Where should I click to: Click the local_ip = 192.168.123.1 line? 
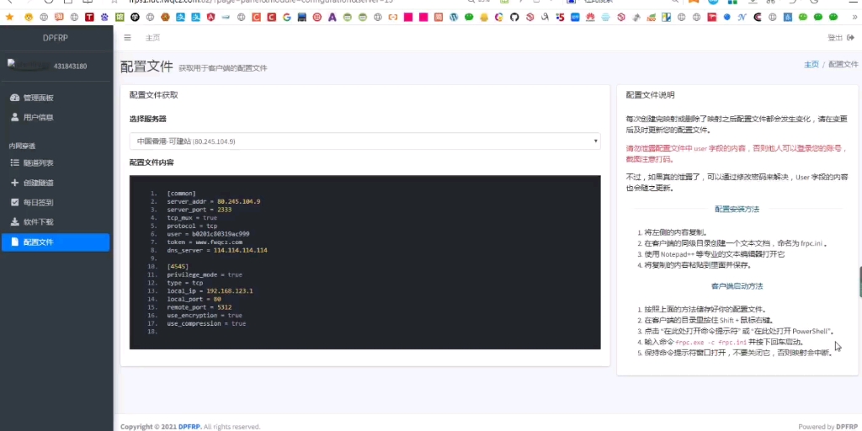[x=210, y=290]
